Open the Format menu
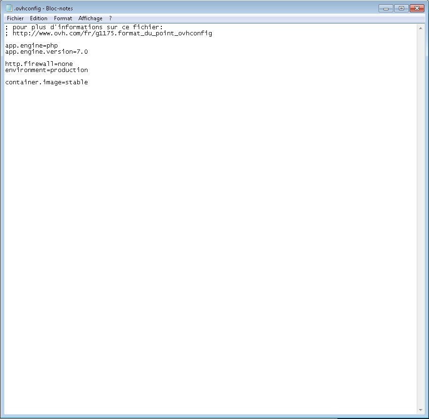The width and height of the screenshot is (429, 419). coord(63,18)
